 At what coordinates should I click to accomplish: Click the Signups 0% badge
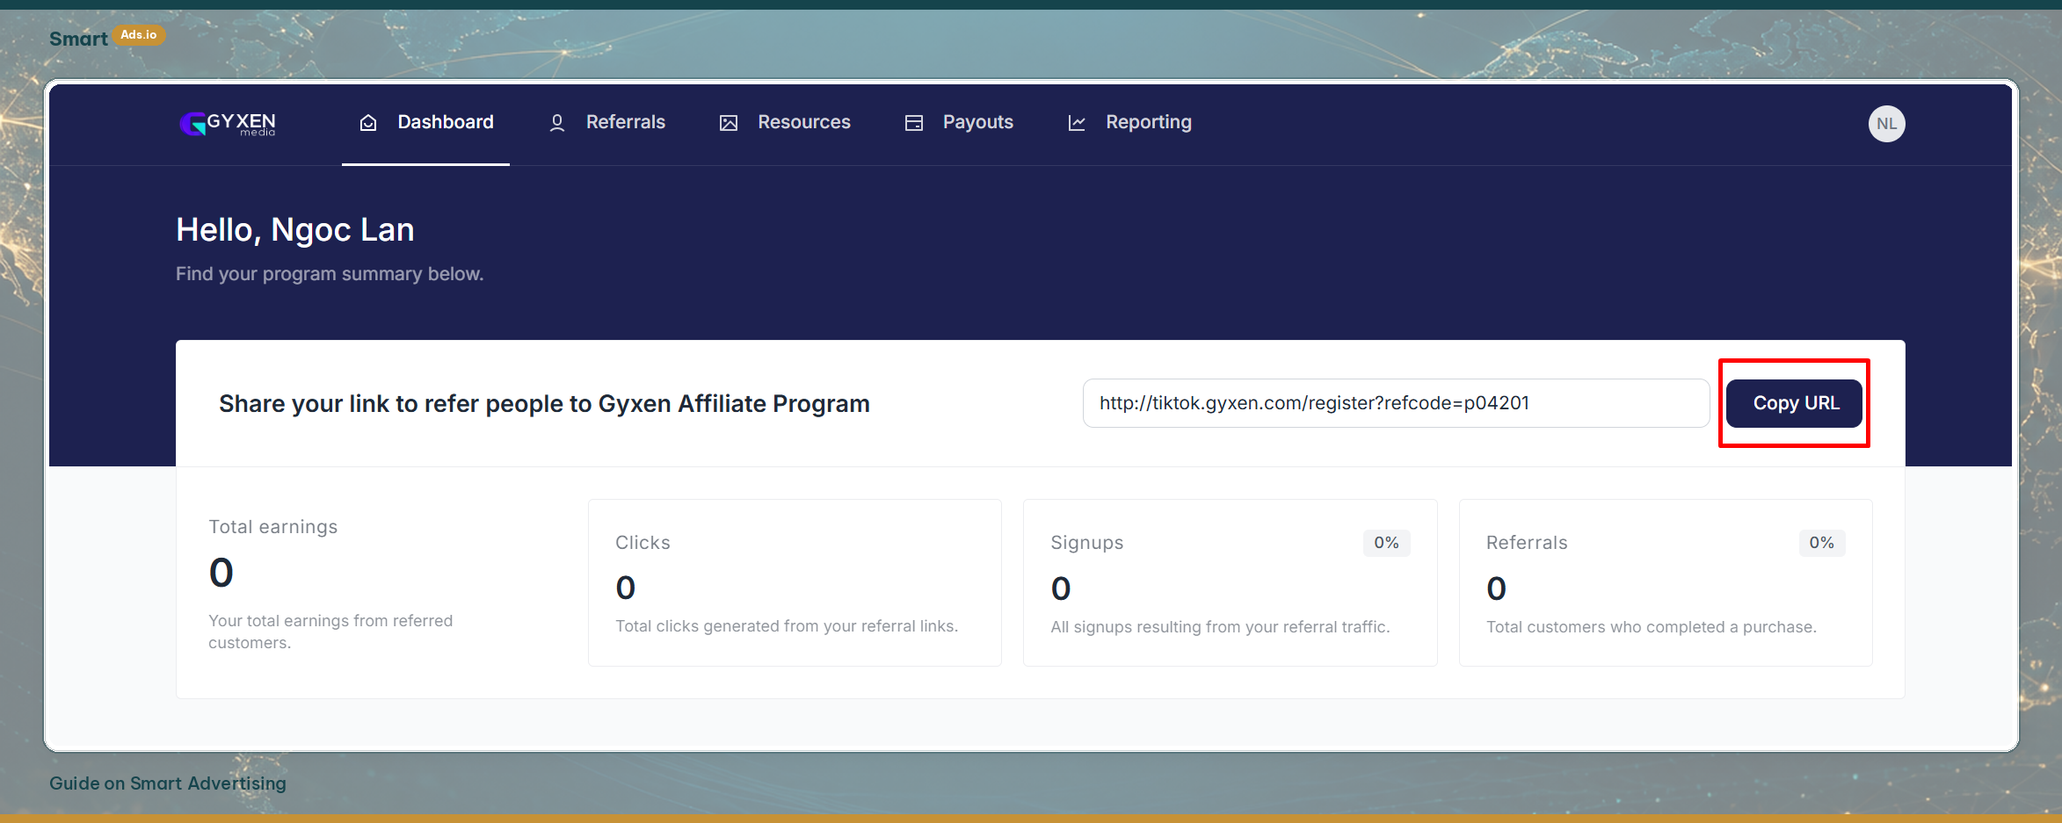[x=1386, y=543]
